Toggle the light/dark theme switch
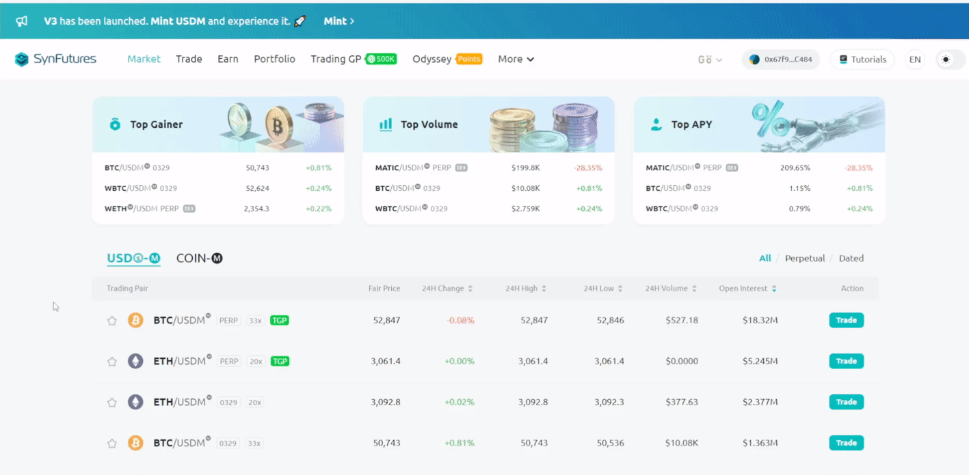The image size is (969, 475). point(946,59)
